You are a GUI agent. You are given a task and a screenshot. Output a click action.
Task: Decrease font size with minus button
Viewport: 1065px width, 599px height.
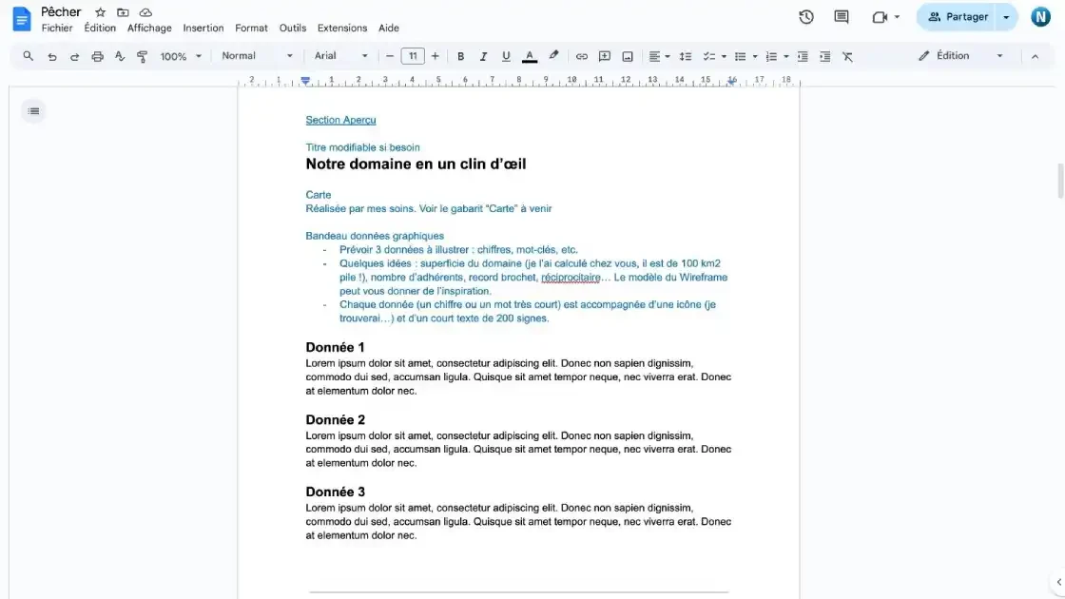coord(389,56)
